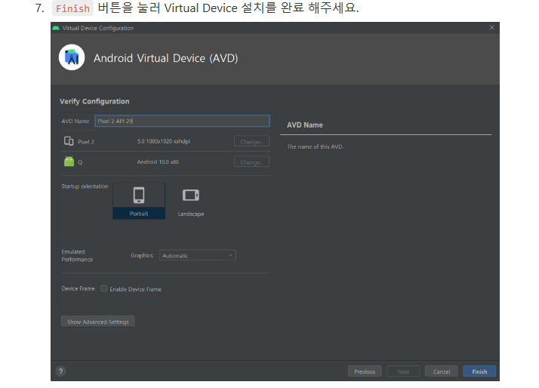Image resolution: width=539 pixels, height=388 pixels.
Task: Click Finish to create the AVD
Action: (x=479, y=371)
